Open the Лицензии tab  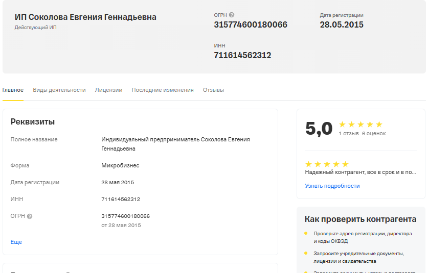pos(108,90)
